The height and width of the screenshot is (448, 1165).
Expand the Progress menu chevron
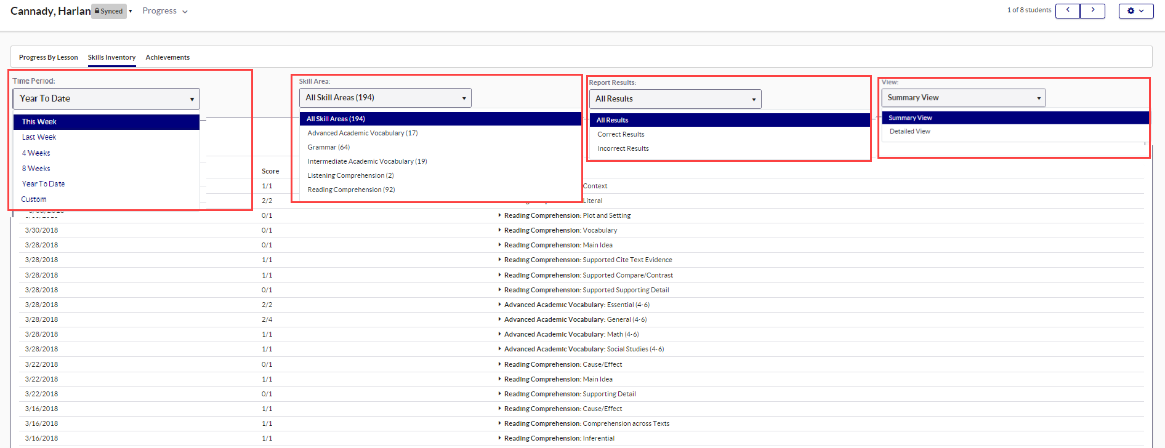185,12
